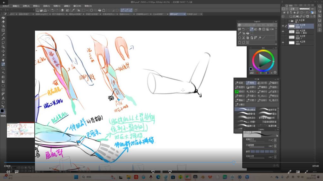Hide layer 图层 3 using its eye icon
The width and height of the screenshot is (323, 181).
tap(283, 26)
